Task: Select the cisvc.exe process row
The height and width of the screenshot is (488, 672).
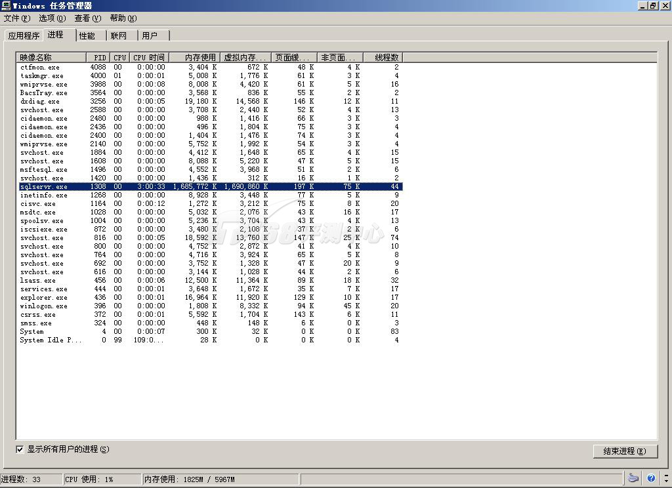Action: [x=210, y=203]
